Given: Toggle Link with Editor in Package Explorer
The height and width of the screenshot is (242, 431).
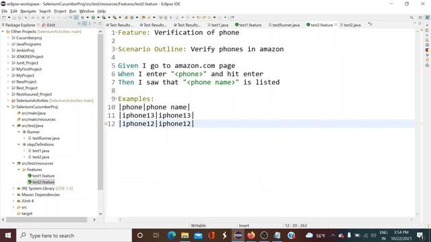Looking at the screenshot, I should tap(84, 24).
